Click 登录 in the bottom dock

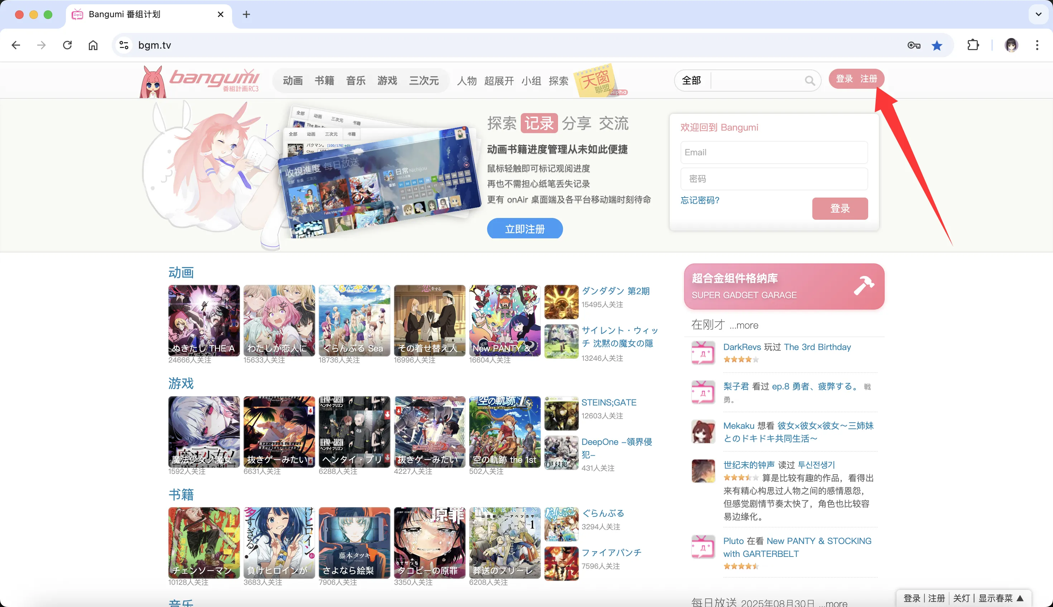pos(912,598)
